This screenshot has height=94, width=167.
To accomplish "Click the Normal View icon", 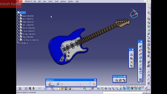I will click(121, 89).
